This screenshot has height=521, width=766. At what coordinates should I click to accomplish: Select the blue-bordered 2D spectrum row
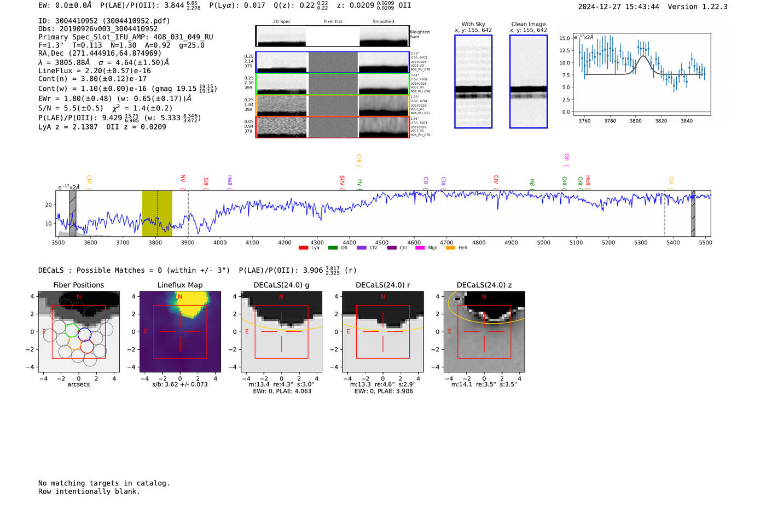tap(333, 62)
